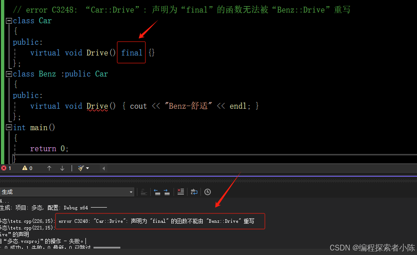Click the red error count indicator

coord(6,168)
